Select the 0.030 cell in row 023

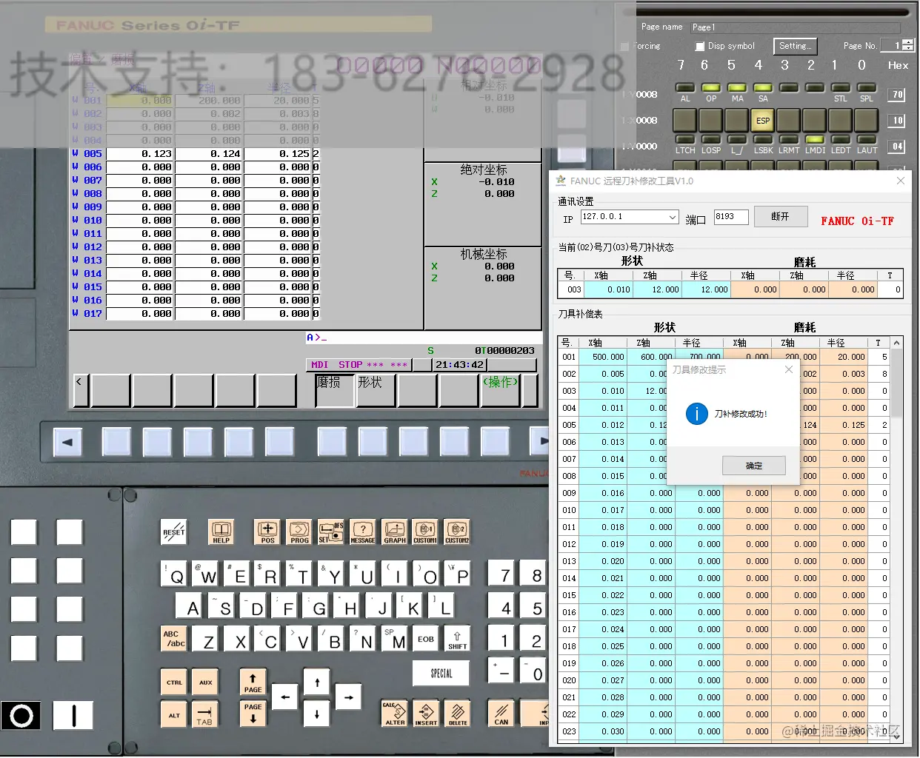(603, 731)
